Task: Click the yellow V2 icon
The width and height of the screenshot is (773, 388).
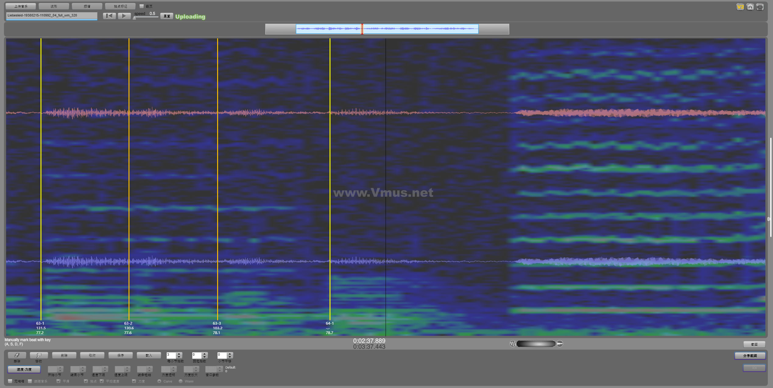Action: coord(740,7)
